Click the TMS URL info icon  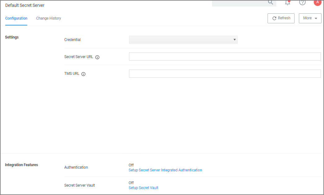pyautogui.click(x=83, y=74)
